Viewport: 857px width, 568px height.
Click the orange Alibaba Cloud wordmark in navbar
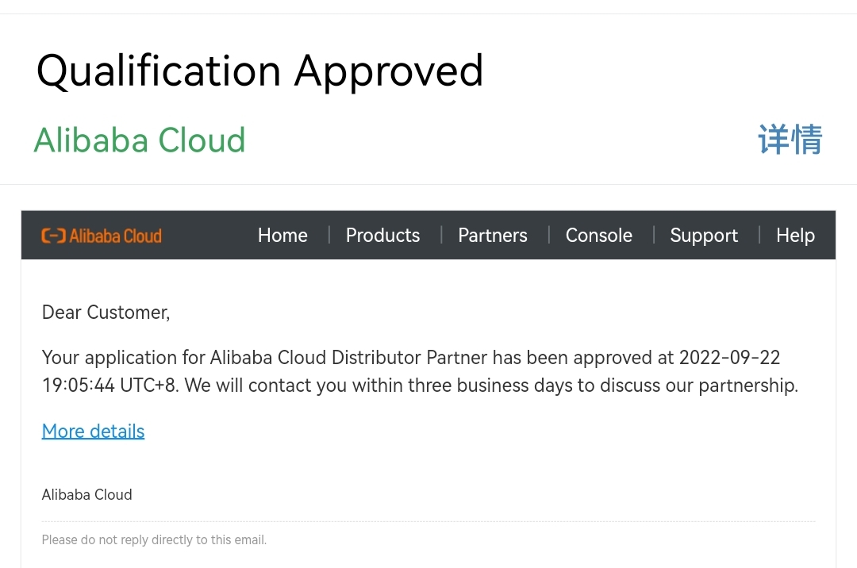pyautogui.click(x=115, y=236)
